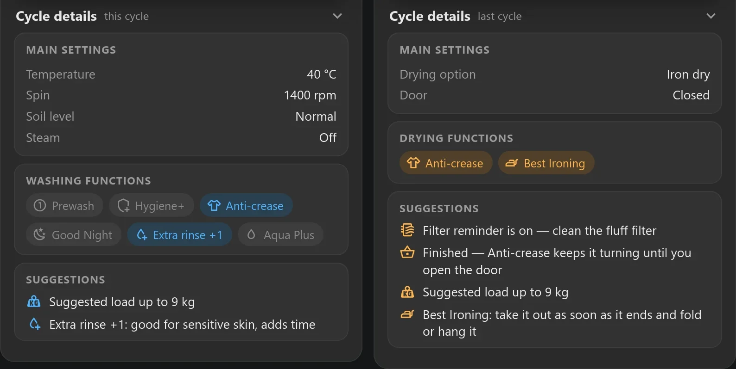
Task: Click the fluff filter reminder icon
Action: (407, 230)
